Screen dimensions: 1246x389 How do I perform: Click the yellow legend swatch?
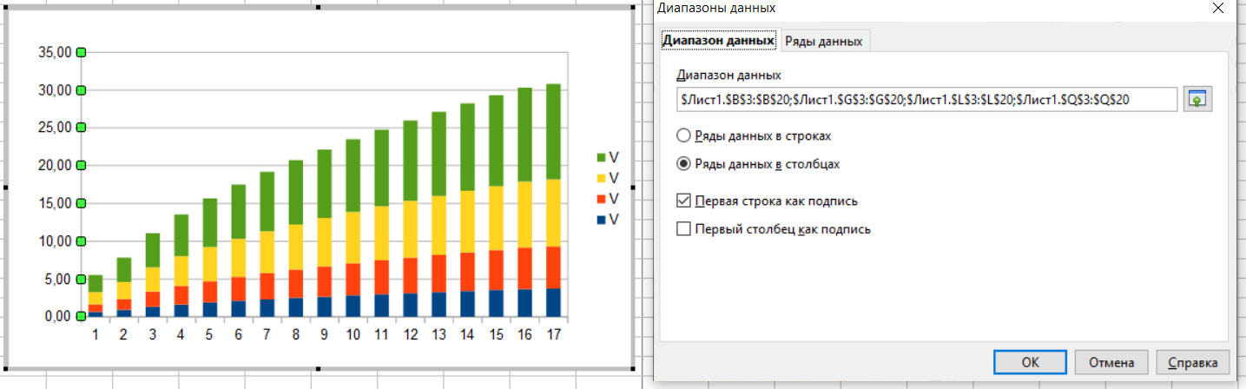click(x=600, y=178)
